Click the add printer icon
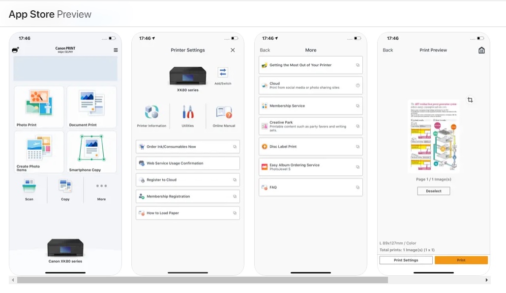 15,50
